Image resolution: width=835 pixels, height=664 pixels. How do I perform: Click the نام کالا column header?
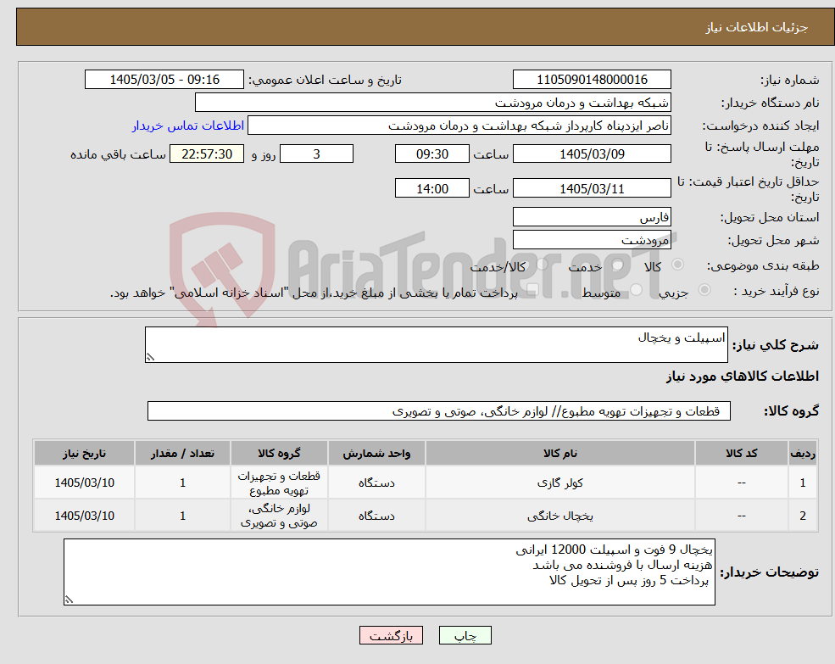click(559, 453)
